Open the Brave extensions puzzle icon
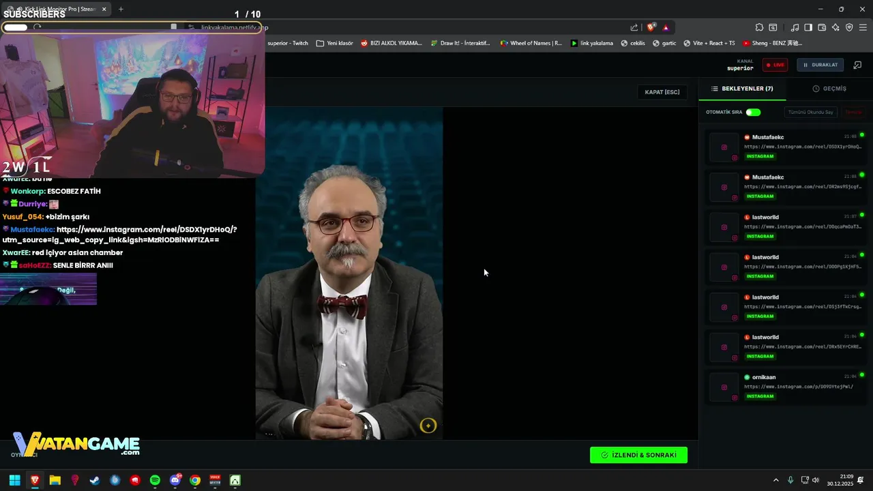873x491 pixels. (x=759, y=27)
